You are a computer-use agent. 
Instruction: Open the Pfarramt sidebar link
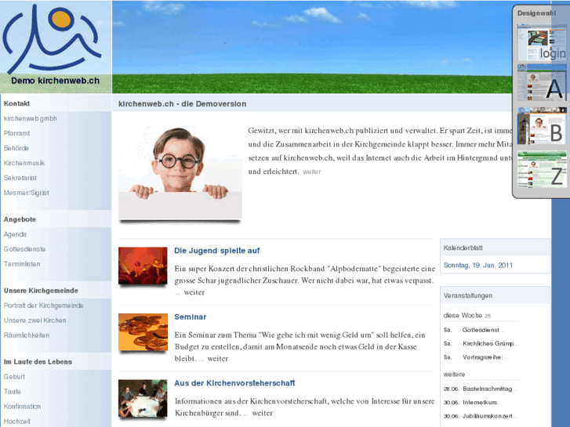16,133
